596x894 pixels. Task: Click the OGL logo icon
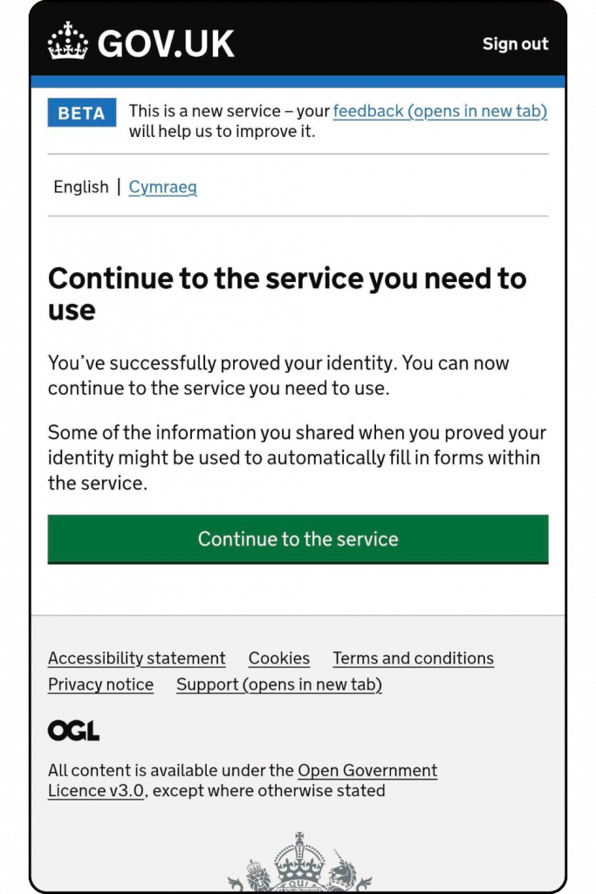click(x=73, y=731)
